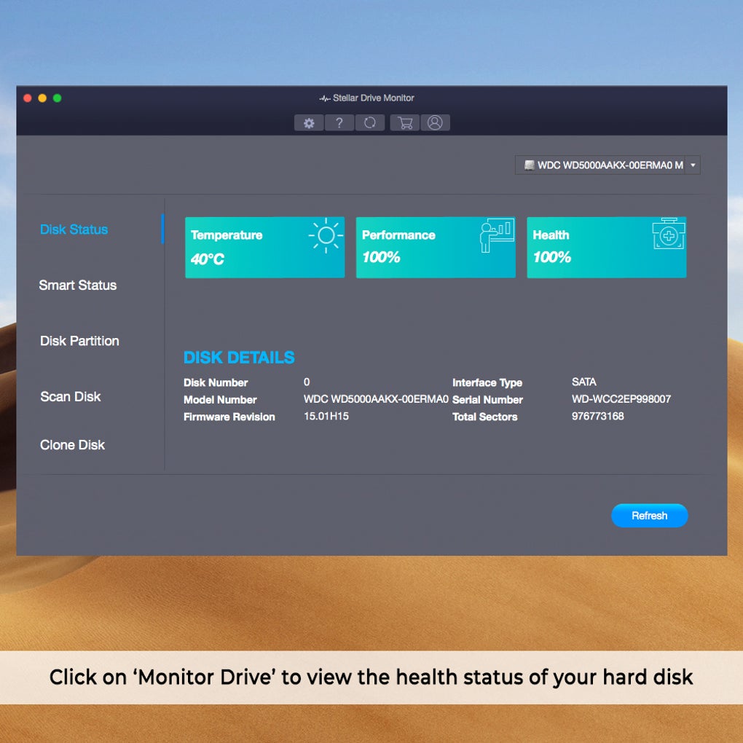Switch to Smart Status tab
The height and width of the screenshot is (743, 743).
point(78,286)
